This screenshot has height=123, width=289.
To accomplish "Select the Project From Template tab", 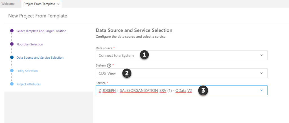I will pyautogui.click(x=39, y=4).
